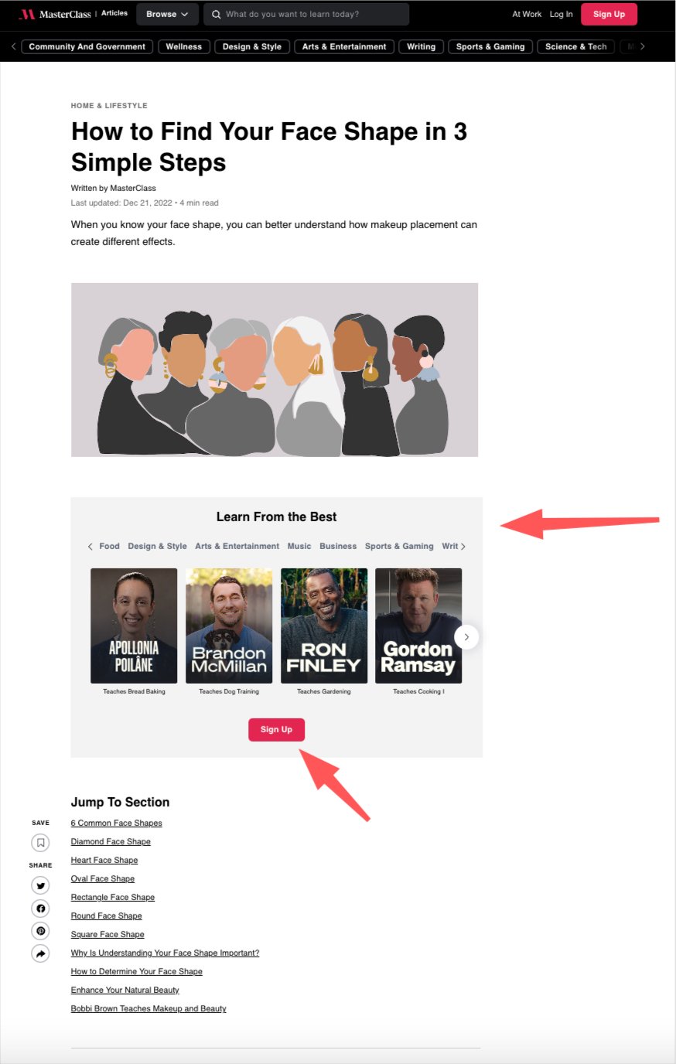
Task: Show more top categories with right chevron
Action: pyautogui.click(x=642, y=46)
